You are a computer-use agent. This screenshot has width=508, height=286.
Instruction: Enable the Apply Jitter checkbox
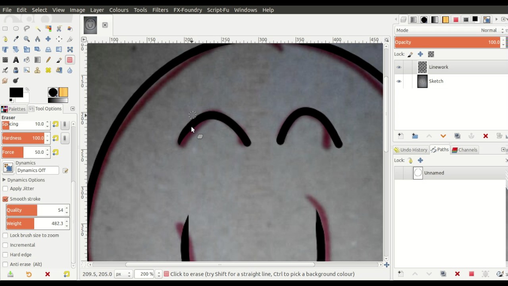pos(6,189)
